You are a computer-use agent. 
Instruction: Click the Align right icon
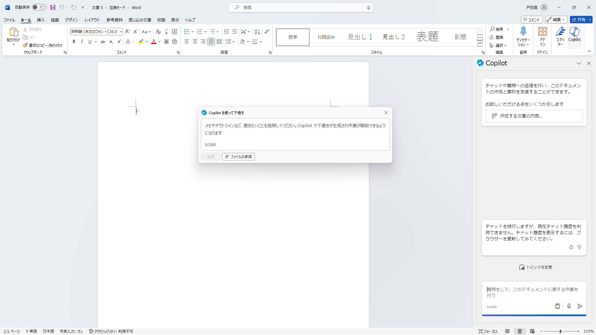point(203,42)
